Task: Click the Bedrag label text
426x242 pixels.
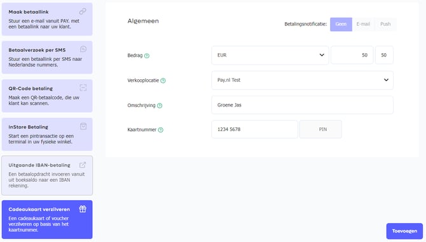Action: point(135,56)
